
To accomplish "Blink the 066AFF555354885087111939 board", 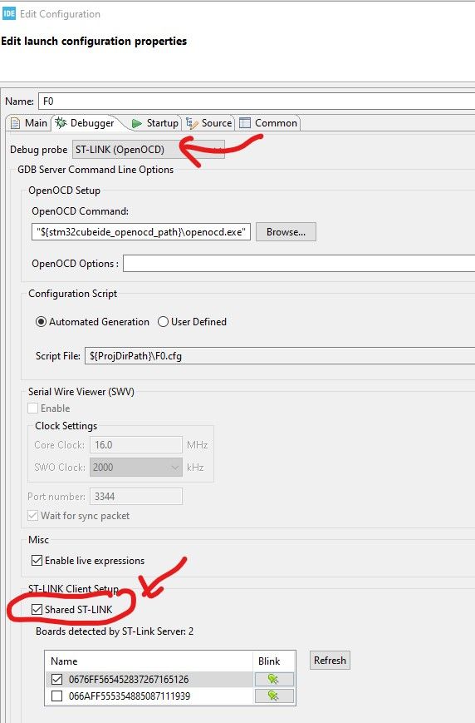I will pos(274,696).
